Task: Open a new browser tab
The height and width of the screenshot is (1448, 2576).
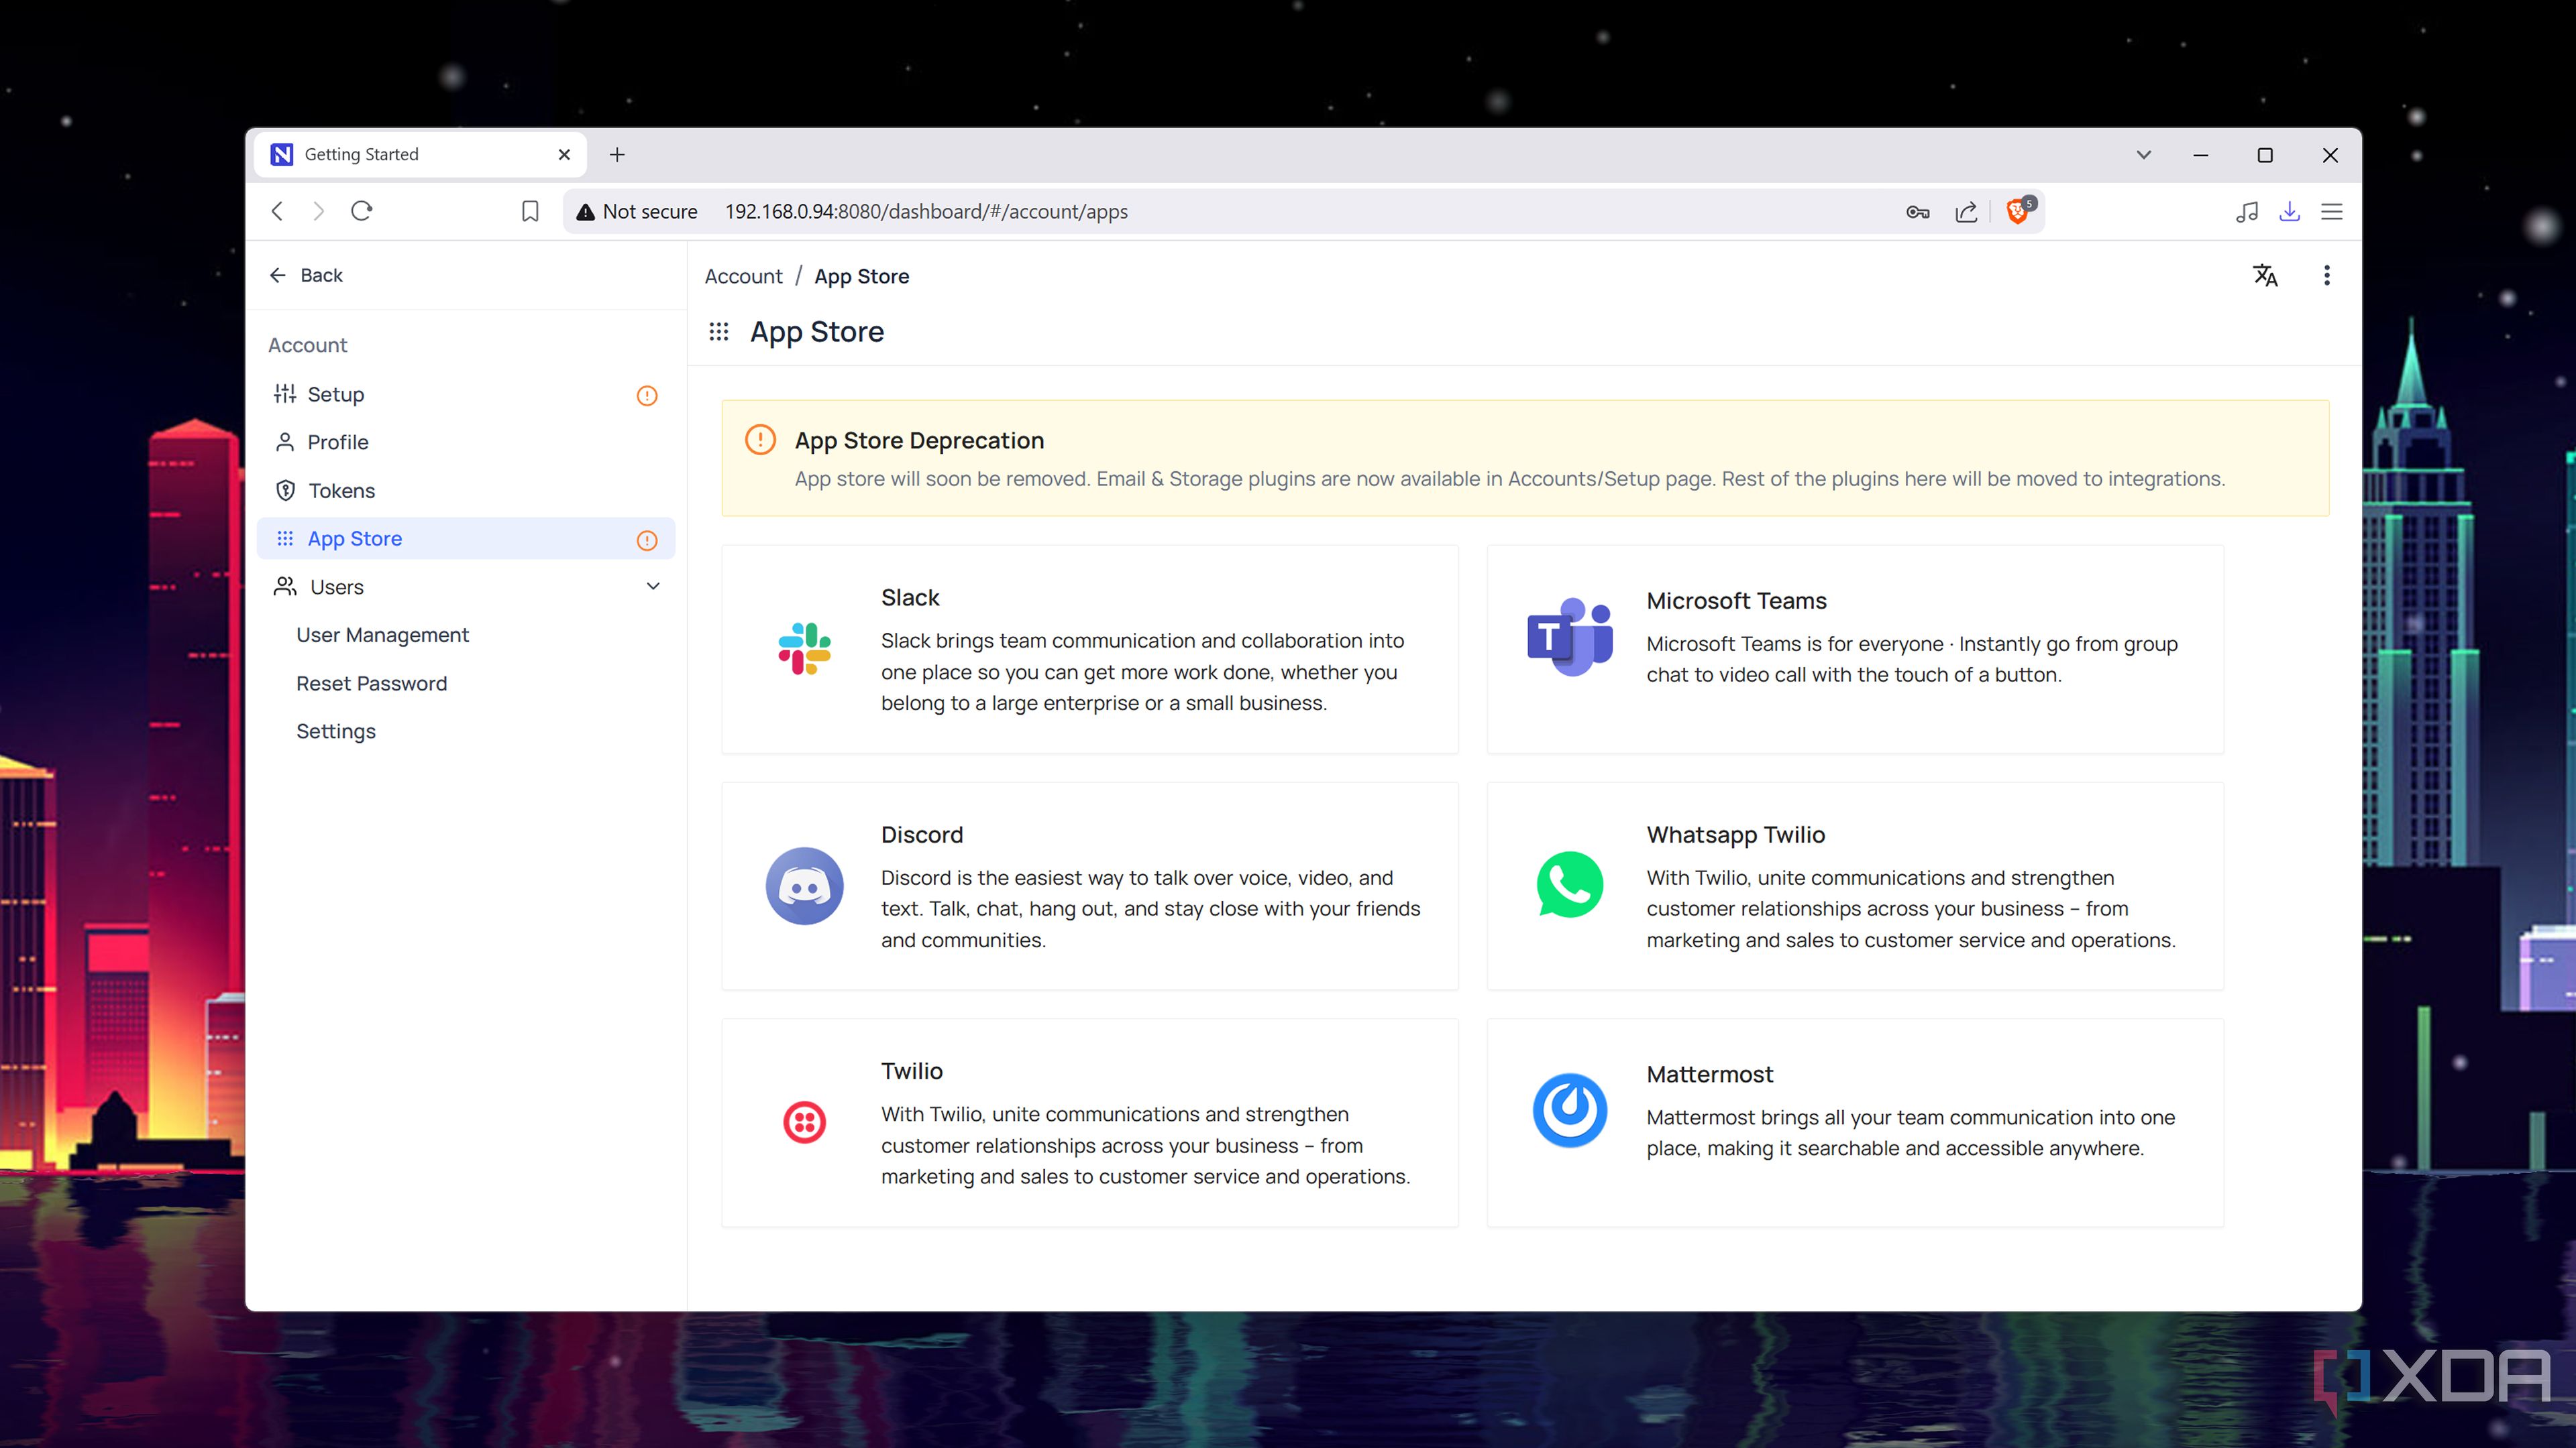Action: click(617, 155)
